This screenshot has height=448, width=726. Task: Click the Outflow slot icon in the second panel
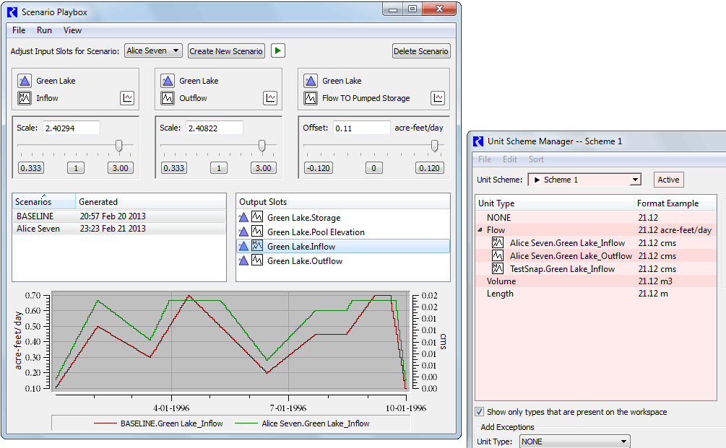click(x=168, y=98)
